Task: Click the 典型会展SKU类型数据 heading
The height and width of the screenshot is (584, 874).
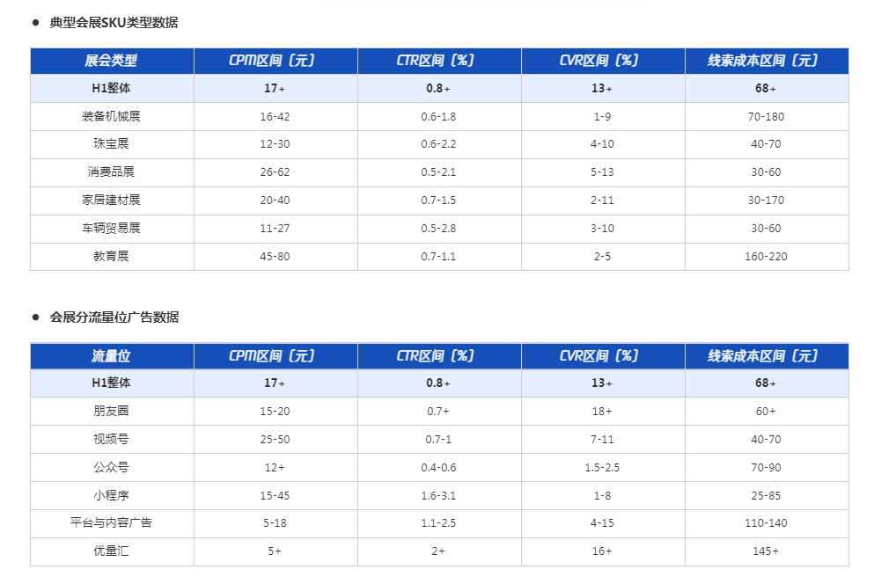Action: [x=114, y=23]
